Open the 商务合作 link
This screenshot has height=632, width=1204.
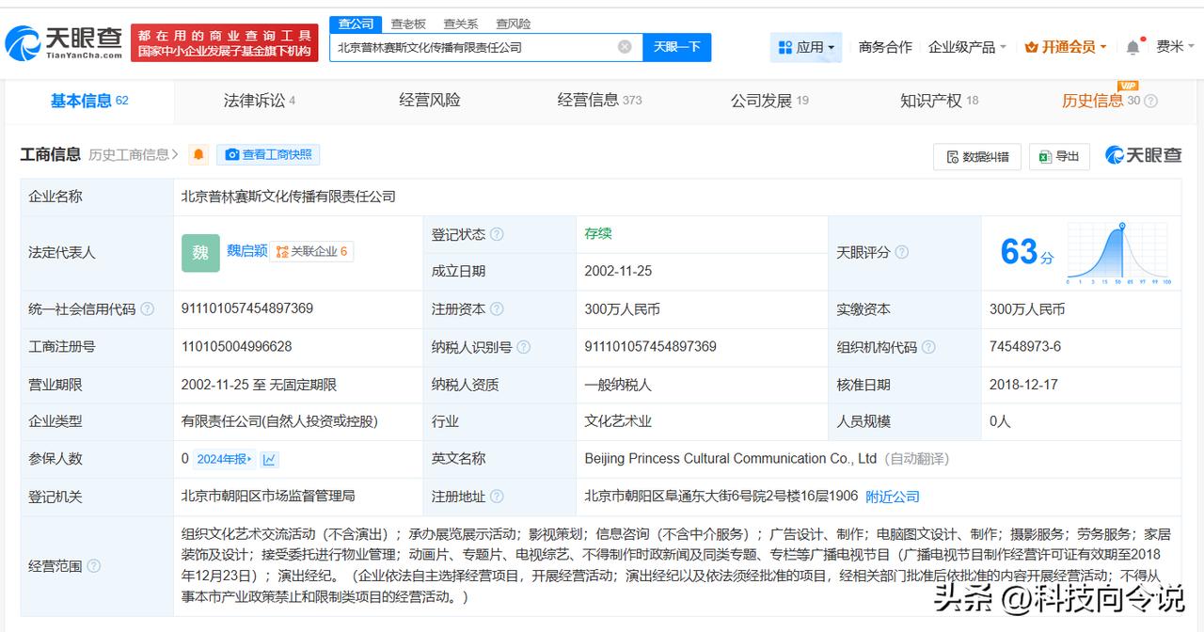(885, 47)
